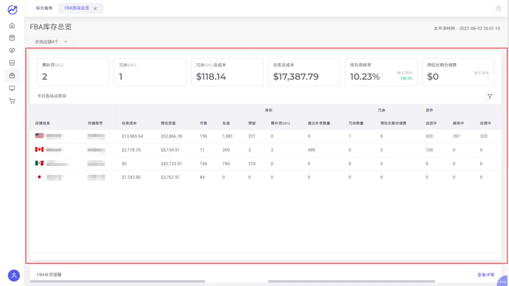Viewport: 509px width, 286px height.
Task: Click the $8,154.91 value cell
Action: (170, 150)
